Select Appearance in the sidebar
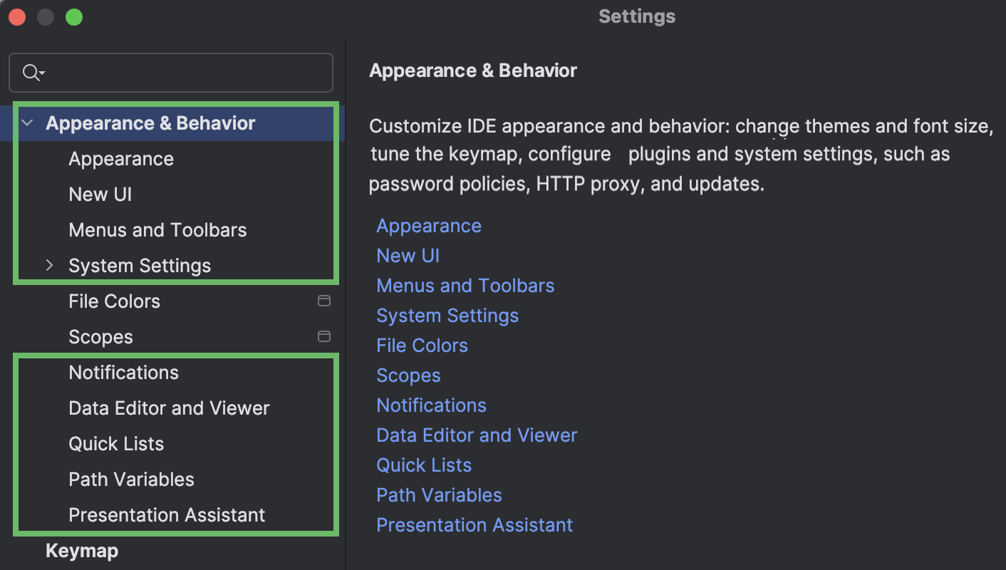Viewport: 1006px width, 570px height. (x=121, y=158)
